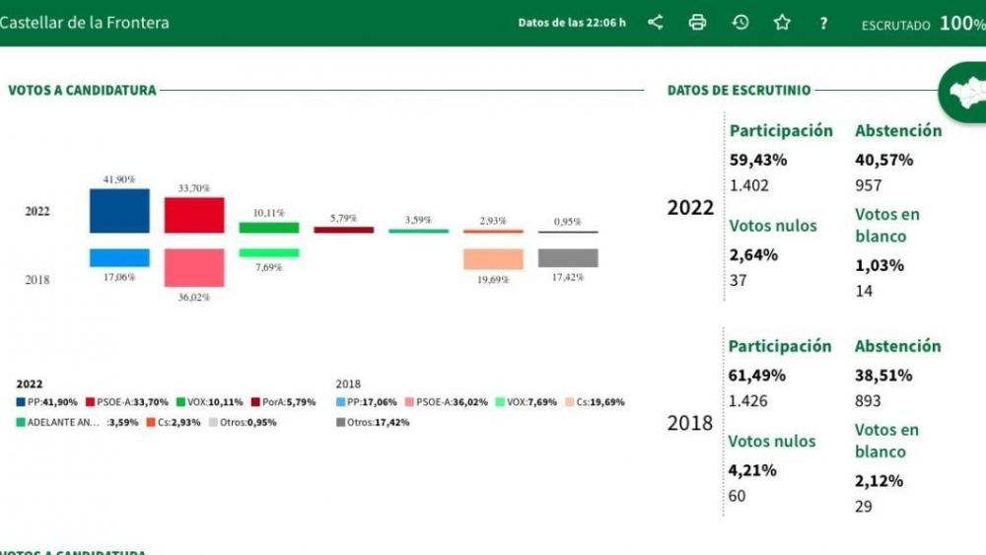The height and width of the screenshot is (555, 986).
Task: Click the VOX 2022 green bar
Action: click(269, 228)
